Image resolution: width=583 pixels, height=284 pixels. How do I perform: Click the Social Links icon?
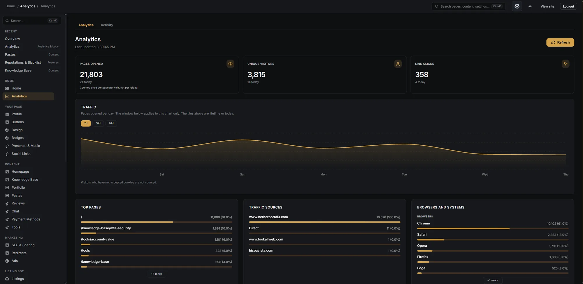(x=7, y=154)
